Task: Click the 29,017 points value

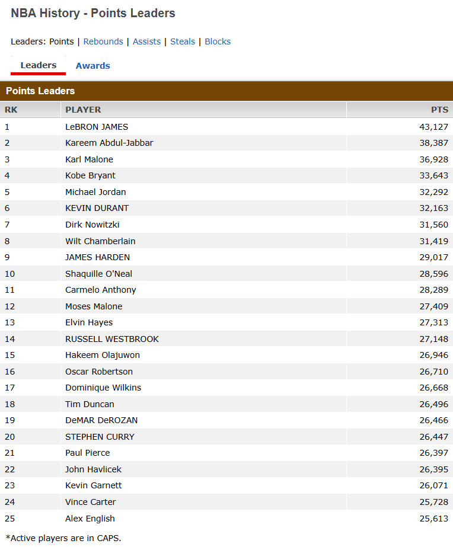Action: (434, 257)
